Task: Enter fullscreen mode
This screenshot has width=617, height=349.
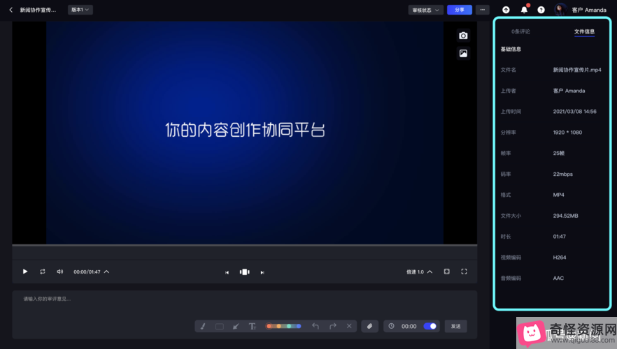Action: pos(464,272)
